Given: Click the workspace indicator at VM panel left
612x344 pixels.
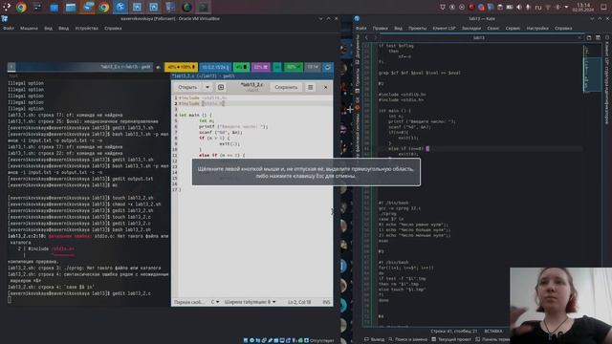Looking at the screenshot, I should click(x=11, y=67).
